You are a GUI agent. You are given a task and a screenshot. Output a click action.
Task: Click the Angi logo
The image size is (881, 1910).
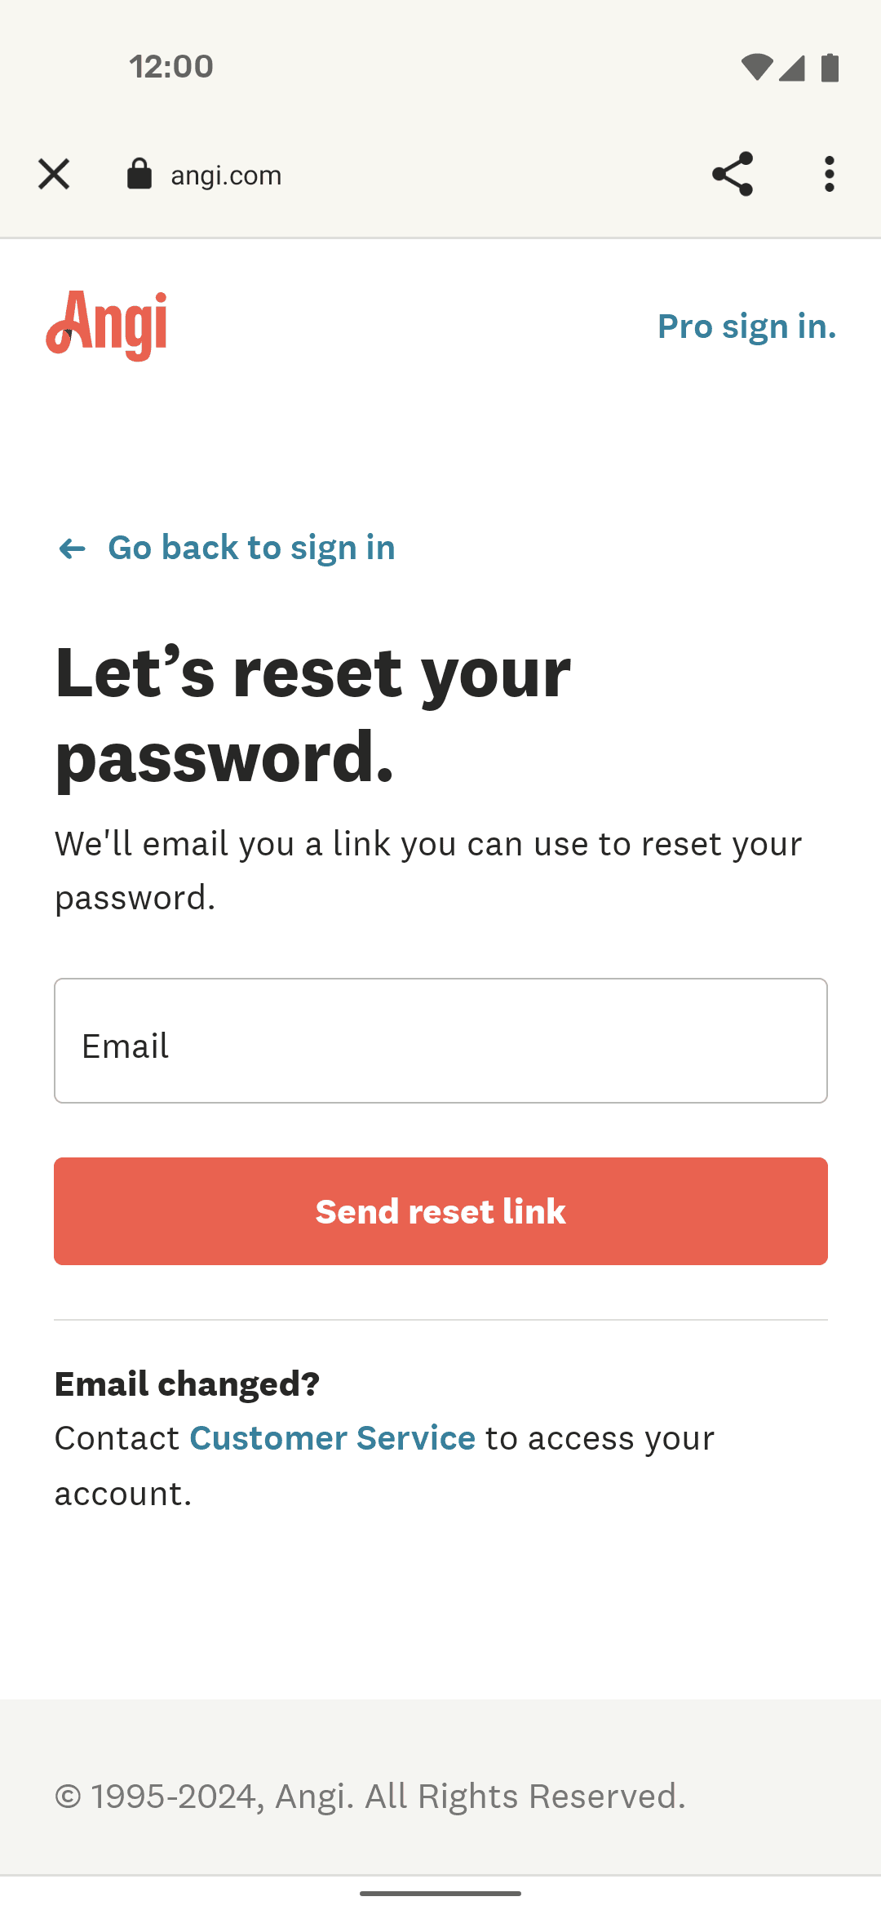point(107,326)
